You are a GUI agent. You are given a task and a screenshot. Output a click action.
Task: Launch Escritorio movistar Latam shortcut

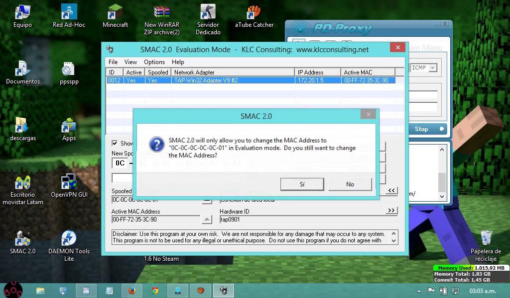click(23, 190)
